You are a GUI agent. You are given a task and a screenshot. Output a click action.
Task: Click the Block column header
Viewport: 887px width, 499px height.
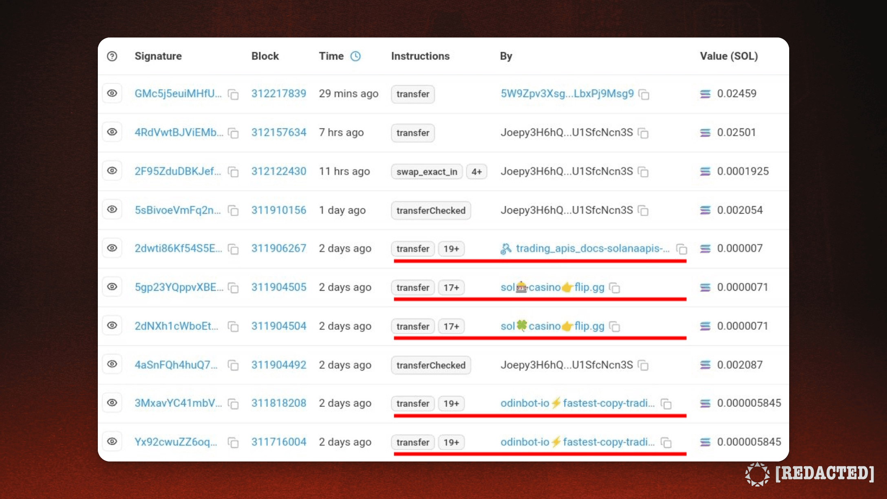click(x=265, y=56)
